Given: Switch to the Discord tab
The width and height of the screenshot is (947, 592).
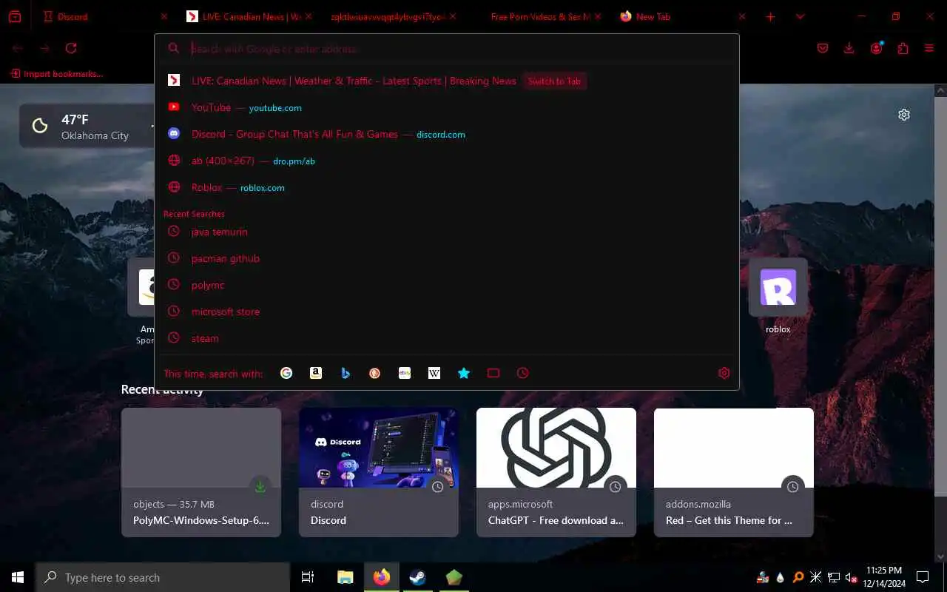Looking at the screenshot, I should [x=104, y=16].
